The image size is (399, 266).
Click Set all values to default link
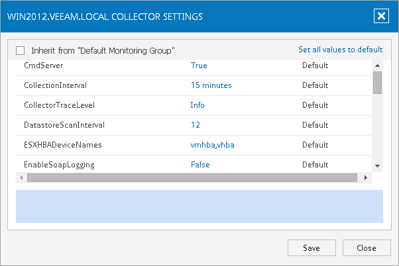pyautogui.click(x=340, y=50)
